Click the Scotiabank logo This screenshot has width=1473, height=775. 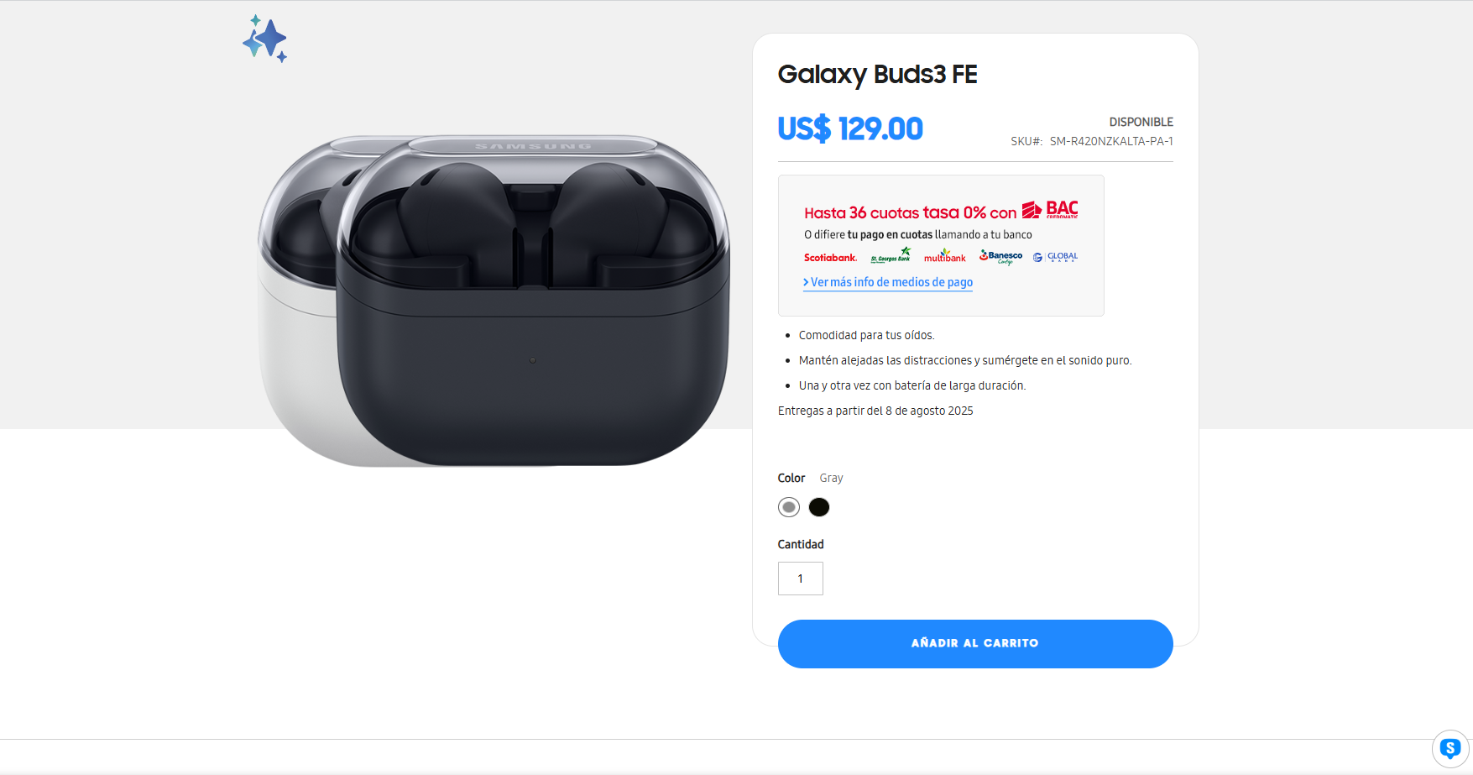click(830, 258)
